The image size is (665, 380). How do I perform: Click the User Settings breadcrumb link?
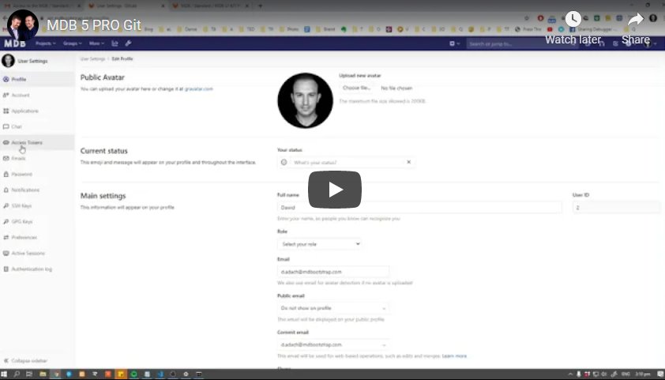(92, 58)
